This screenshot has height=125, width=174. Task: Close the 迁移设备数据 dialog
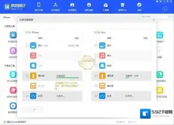click(154, 20)
